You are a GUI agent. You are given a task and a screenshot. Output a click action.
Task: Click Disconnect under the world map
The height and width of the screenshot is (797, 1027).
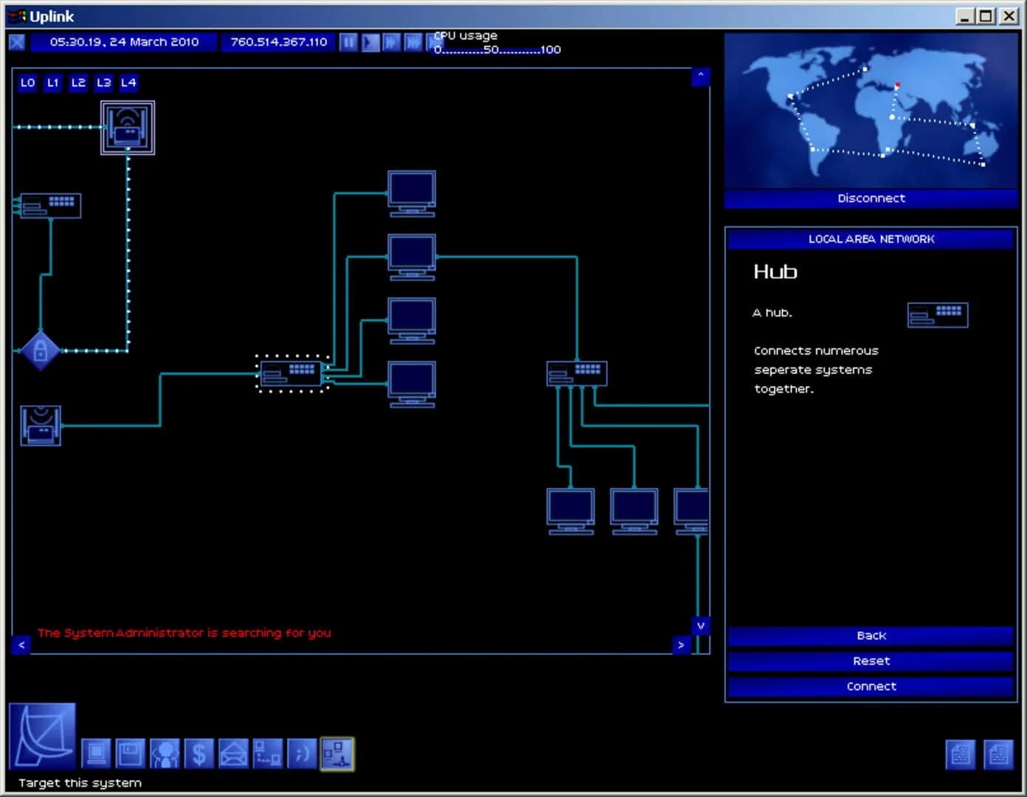pyautogui.click(x=871, y=198)
